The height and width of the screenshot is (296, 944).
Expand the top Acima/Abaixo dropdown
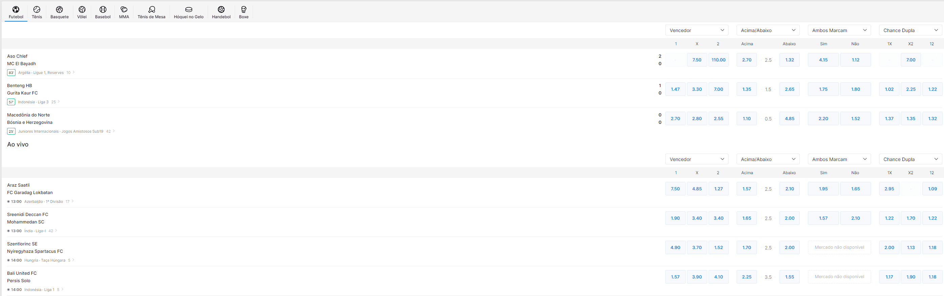(x=768, y=30)
